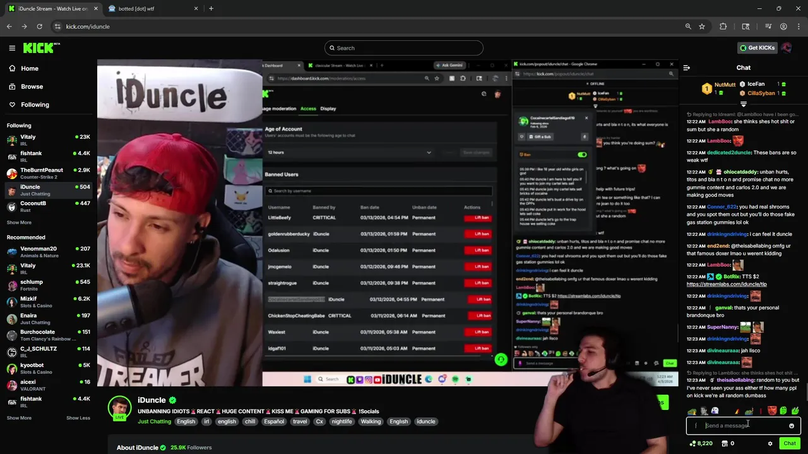Open TheBurntPeanut channel in sidebar
The height and width of the screenshot is (454, 808).
[49, 173]
